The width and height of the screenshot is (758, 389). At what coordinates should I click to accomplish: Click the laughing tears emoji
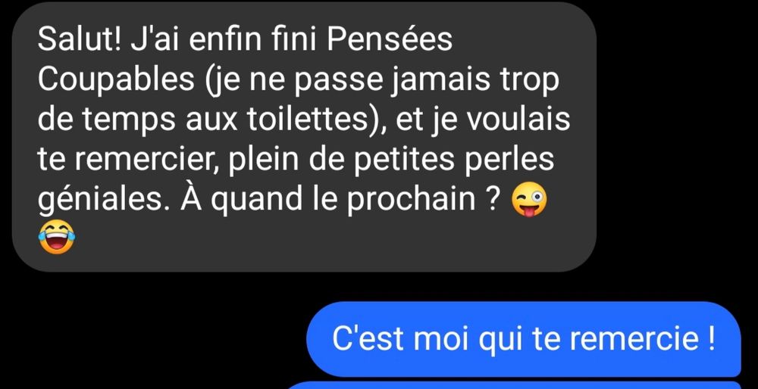pos(57,236)
